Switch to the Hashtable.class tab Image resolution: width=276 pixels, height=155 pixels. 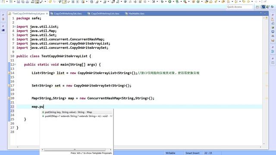(x=135, y=13)
